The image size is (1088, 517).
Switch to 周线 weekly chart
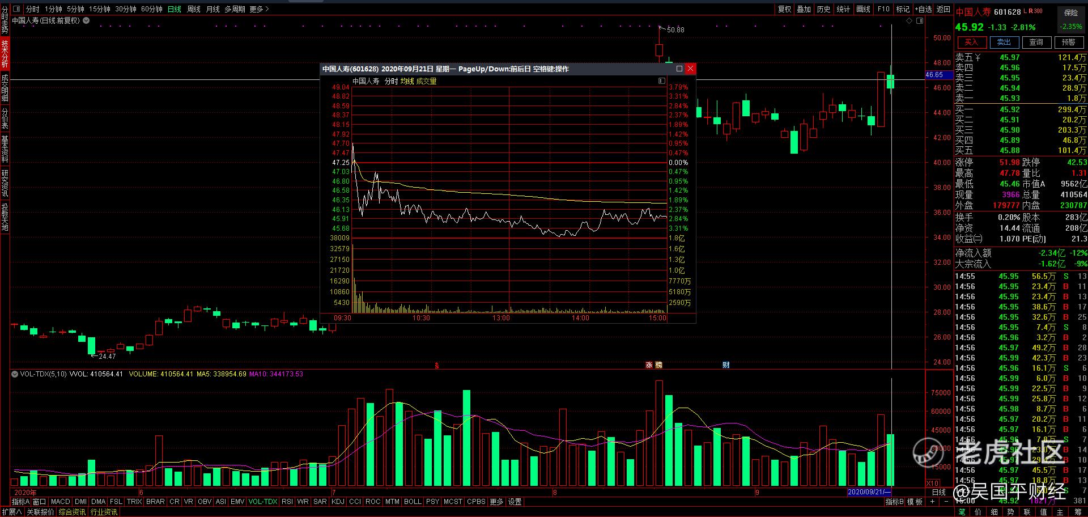194,9
